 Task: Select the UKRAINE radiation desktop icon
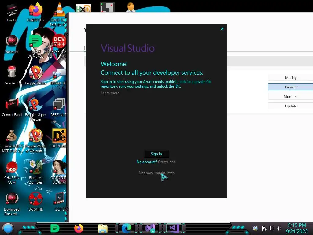[35, 202]
